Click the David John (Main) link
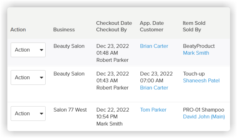Screen dimensions: 237x138 point(204,117)
